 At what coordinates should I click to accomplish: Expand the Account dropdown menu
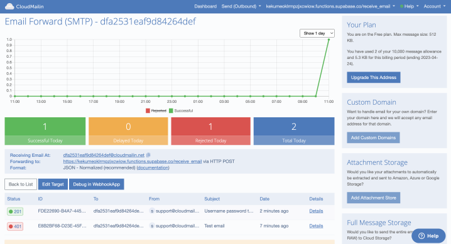pyautogui.click(x=434, y=6)
